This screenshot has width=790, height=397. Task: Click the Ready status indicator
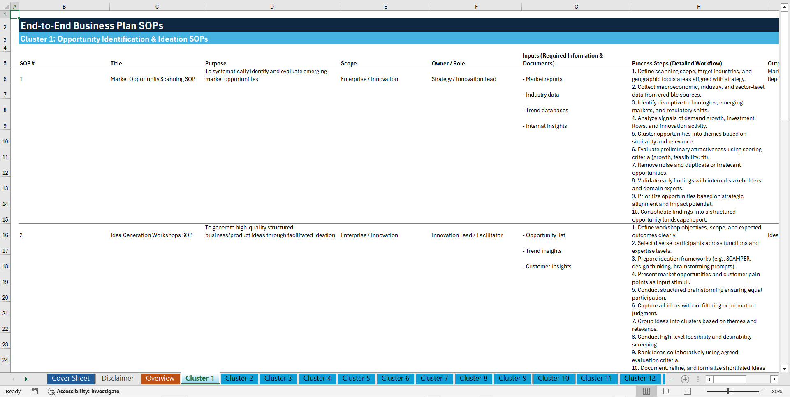click(x=13, y=392)
